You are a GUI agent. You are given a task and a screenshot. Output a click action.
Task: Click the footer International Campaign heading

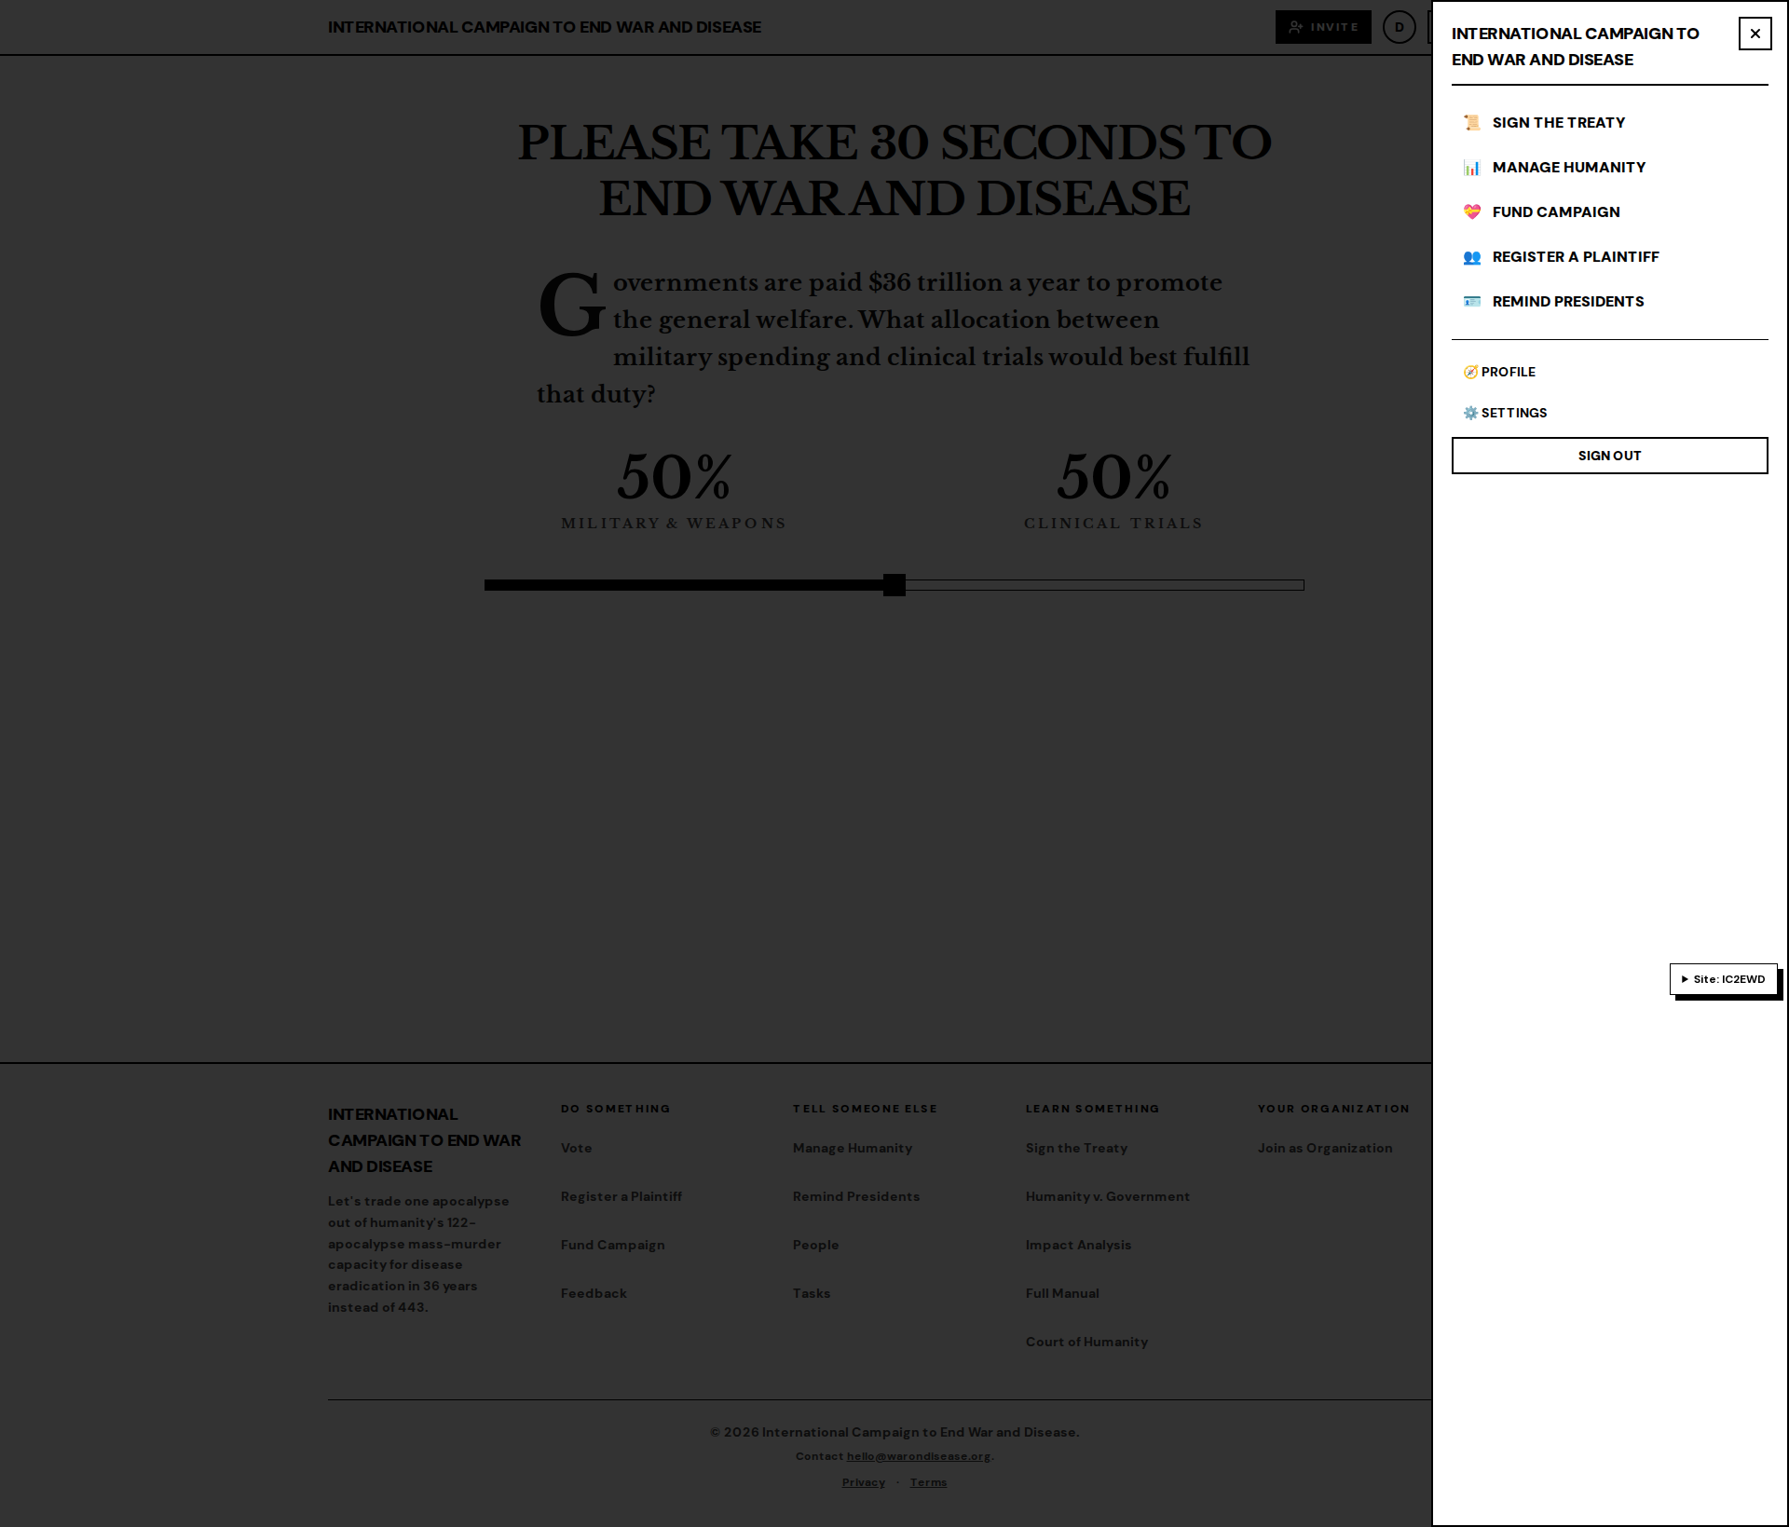pos(424,1140)
